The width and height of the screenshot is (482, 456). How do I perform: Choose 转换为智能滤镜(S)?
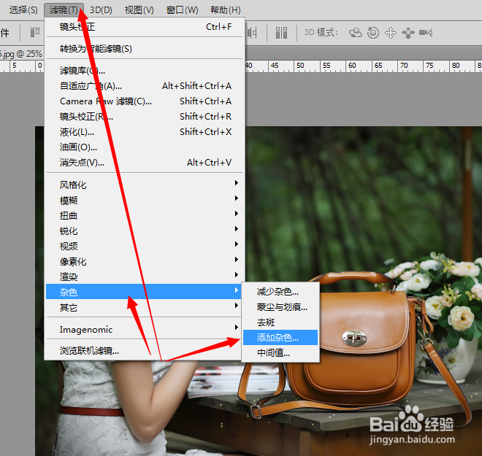[145, 48]
